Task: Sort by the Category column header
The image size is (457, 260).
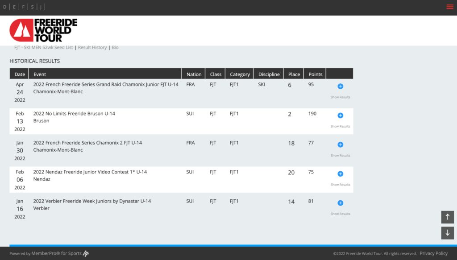Action: [x=240, y=74]
